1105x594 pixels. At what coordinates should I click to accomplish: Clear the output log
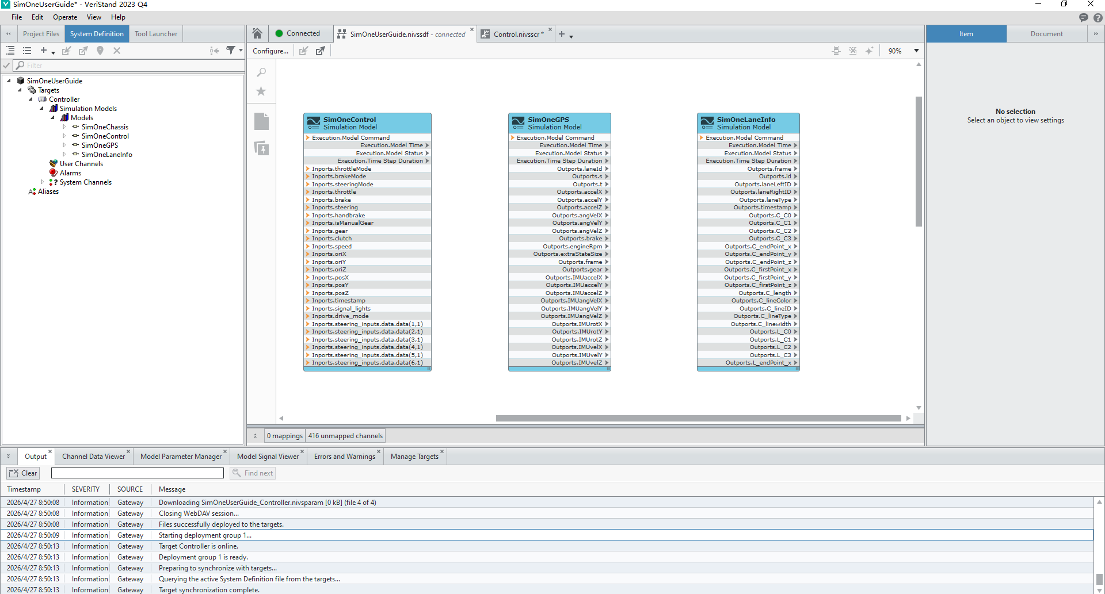23,473
